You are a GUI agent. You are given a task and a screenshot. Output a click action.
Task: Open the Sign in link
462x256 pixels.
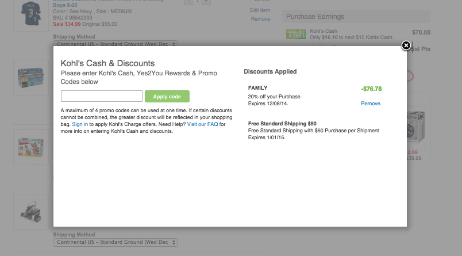click(x=80, y=124)
